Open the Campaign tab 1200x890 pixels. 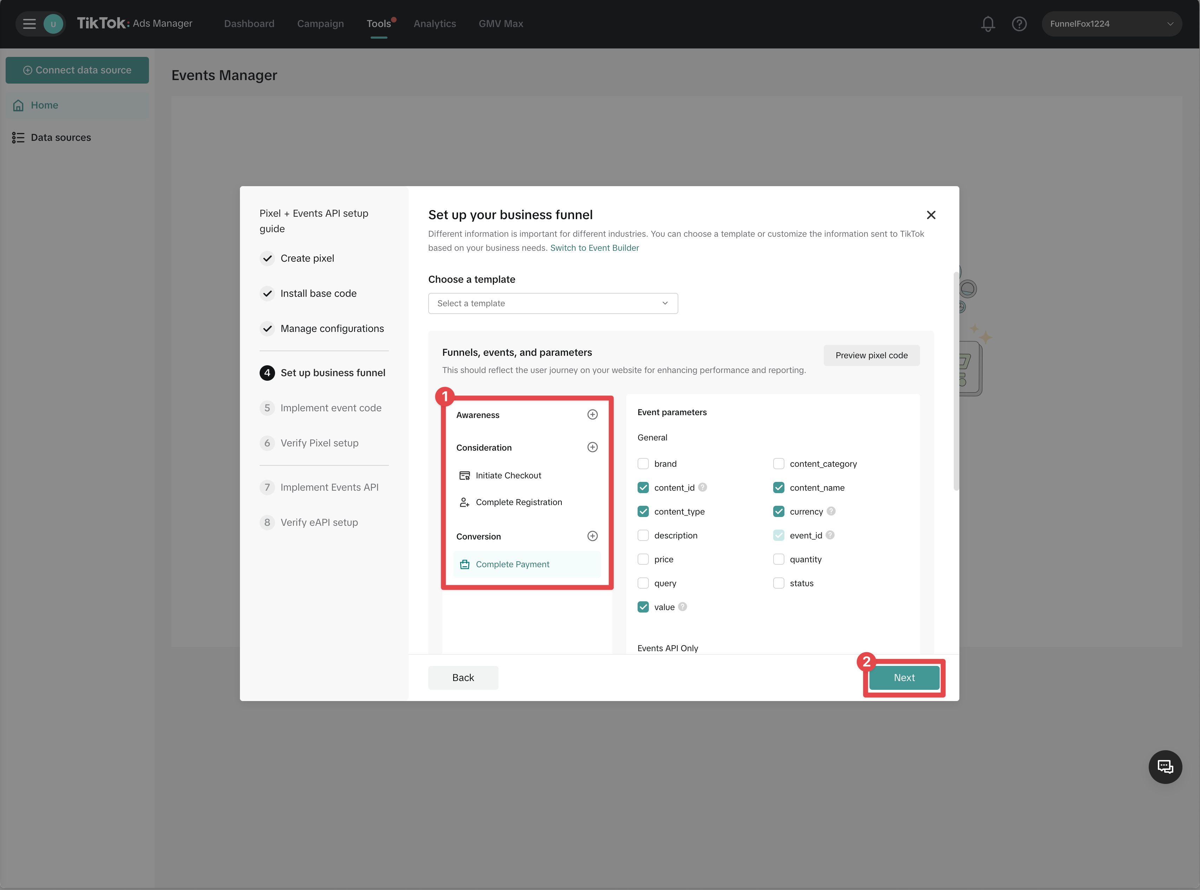(320, 24)
